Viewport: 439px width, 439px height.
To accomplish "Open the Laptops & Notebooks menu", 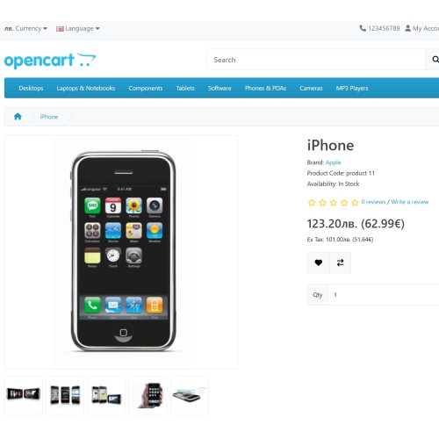I will [86, 88].
